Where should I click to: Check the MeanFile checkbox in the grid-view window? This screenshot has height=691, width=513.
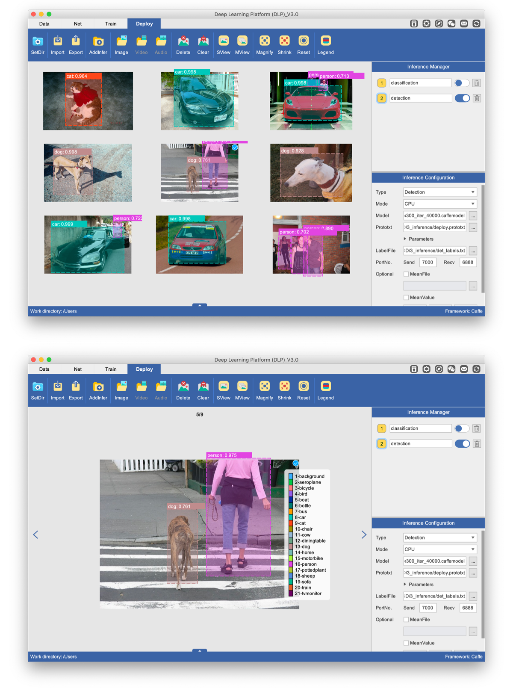click(x=406, y=274)
